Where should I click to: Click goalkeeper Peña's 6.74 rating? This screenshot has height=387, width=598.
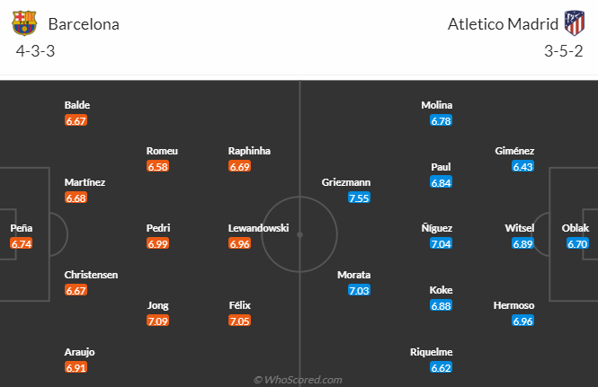point(22,243)
